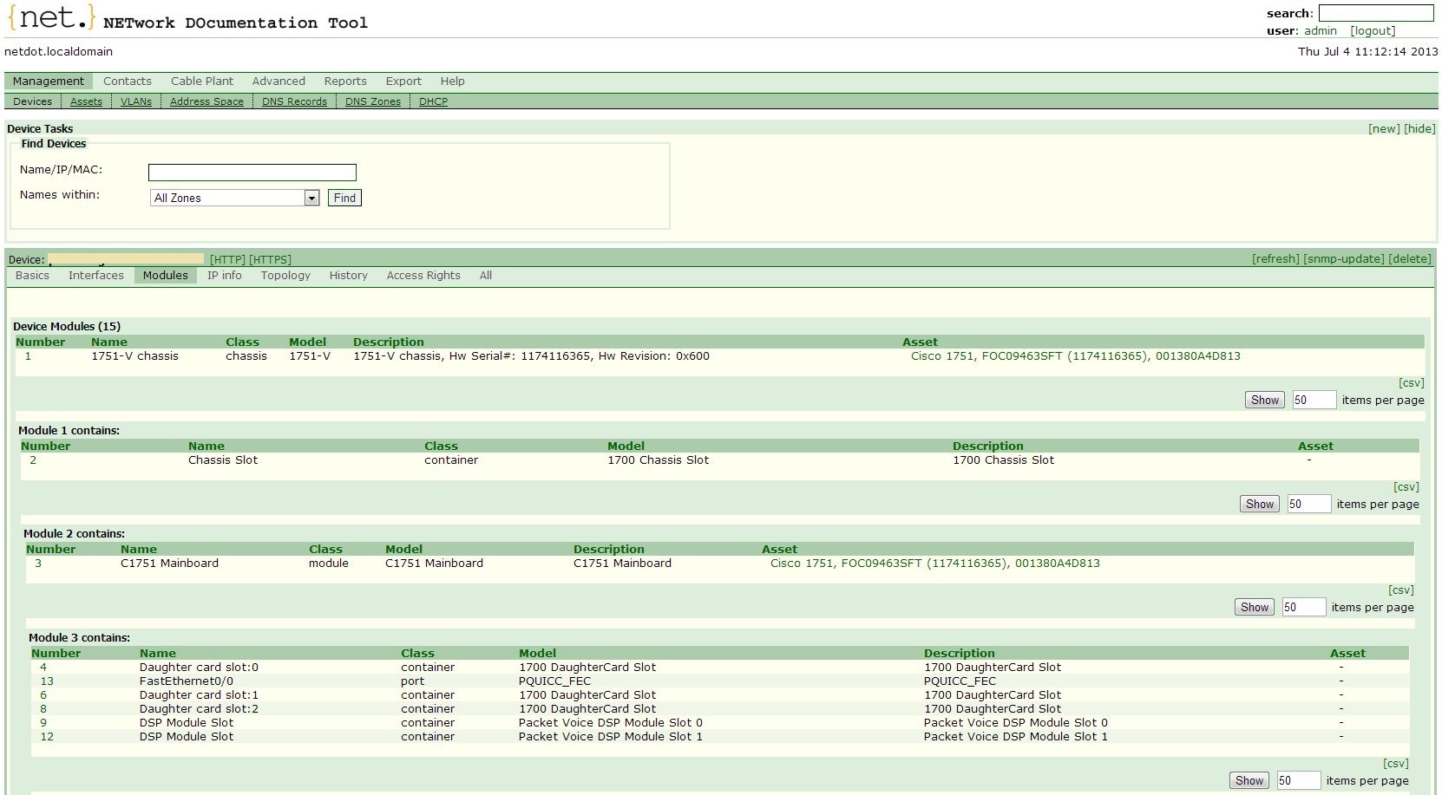The width and height of the screenshot is (1442, 795).
Task: Click the Find button
Action: click(x=344, y=198)
